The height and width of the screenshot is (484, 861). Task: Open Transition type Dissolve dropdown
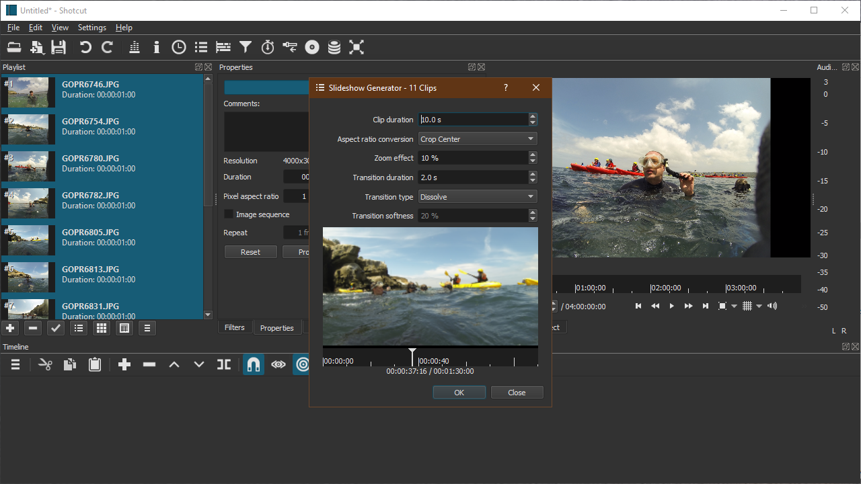point(478,197)
